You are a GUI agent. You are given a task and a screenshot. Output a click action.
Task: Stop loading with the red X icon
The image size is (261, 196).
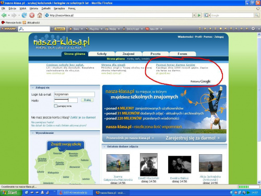(32, 15)
